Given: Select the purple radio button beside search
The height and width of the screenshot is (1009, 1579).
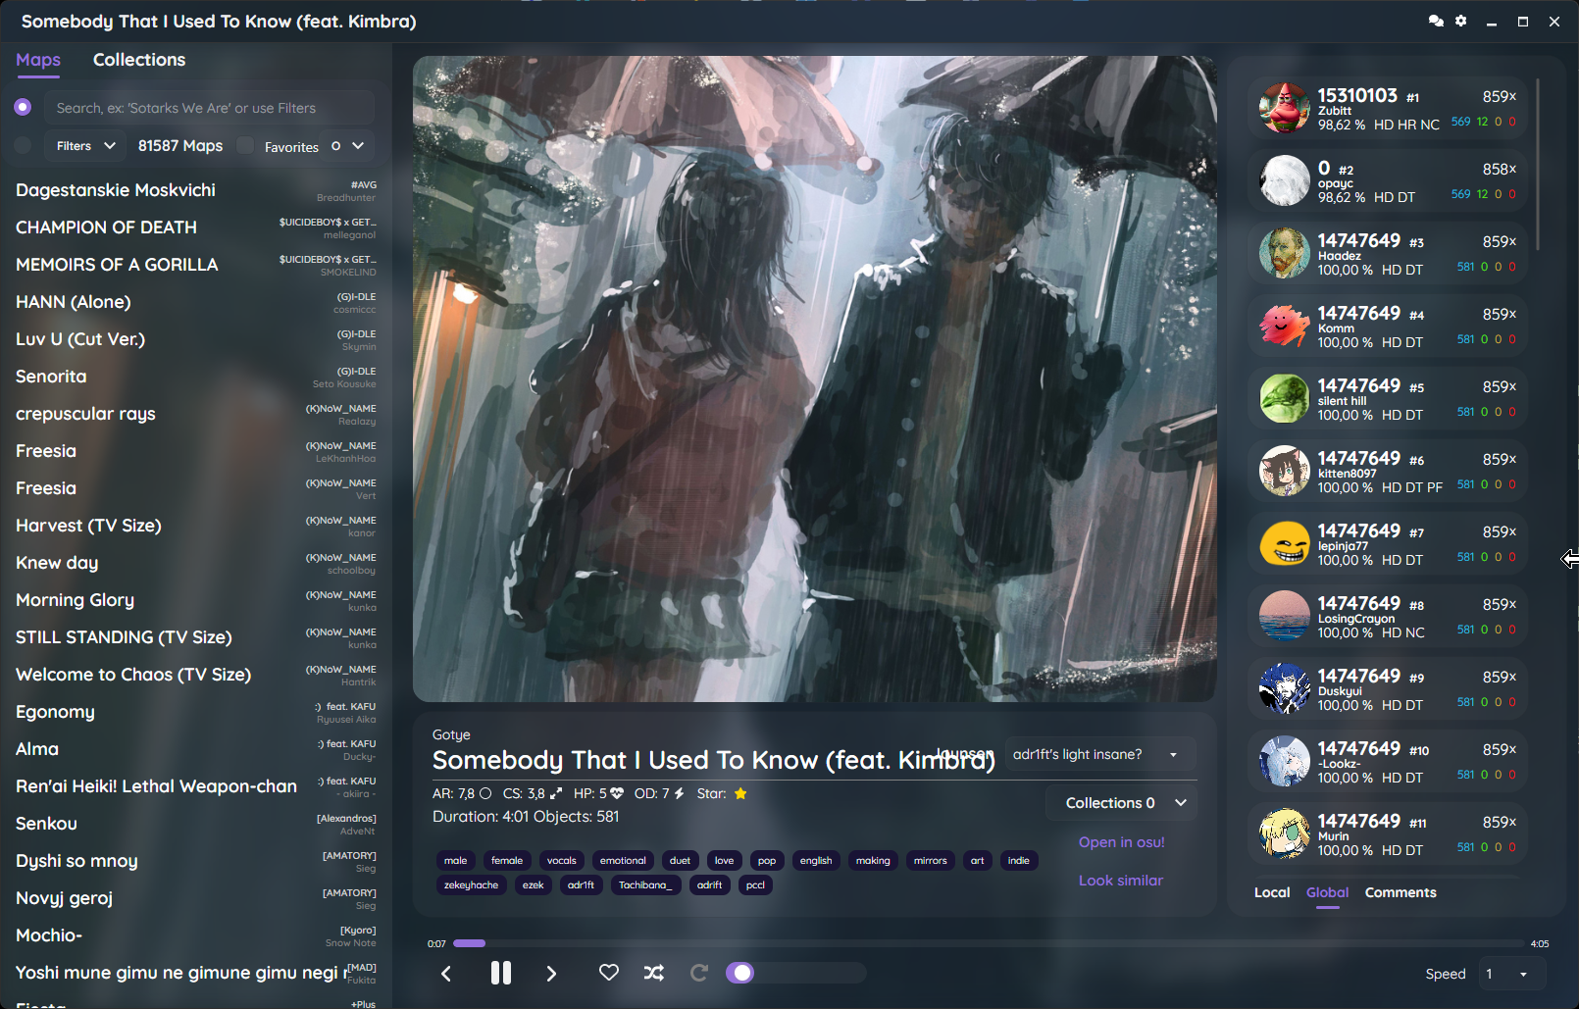Looking at the screenshot, I should point(23,107).
